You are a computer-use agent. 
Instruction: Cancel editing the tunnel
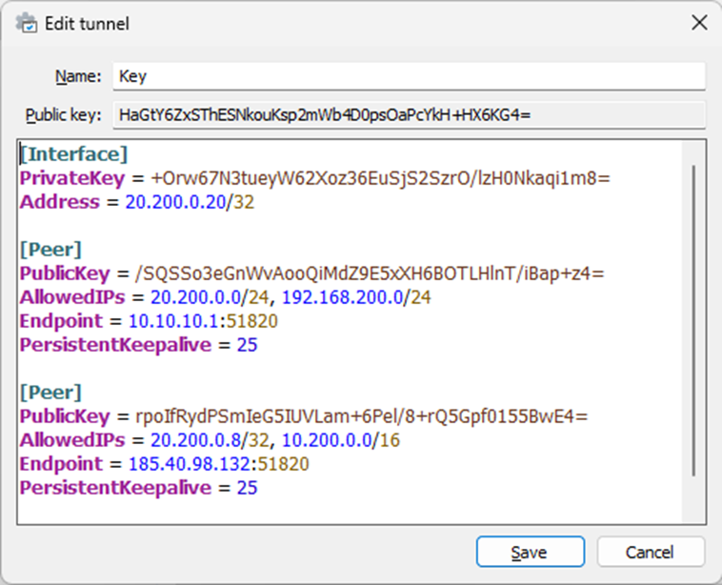(x=650, y=552)
